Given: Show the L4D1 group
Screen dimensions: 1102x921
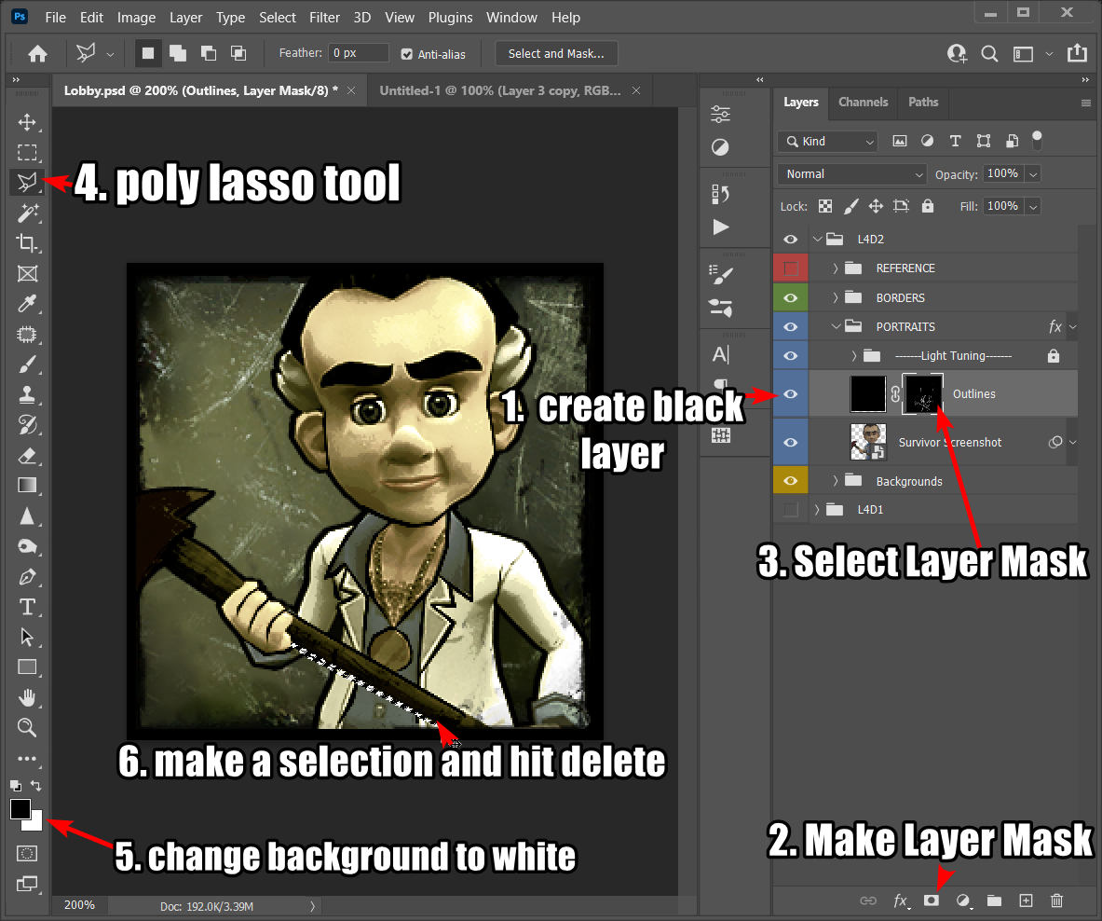Looking at the screenshot, I should pyautogui.click(x=791, y=510).
